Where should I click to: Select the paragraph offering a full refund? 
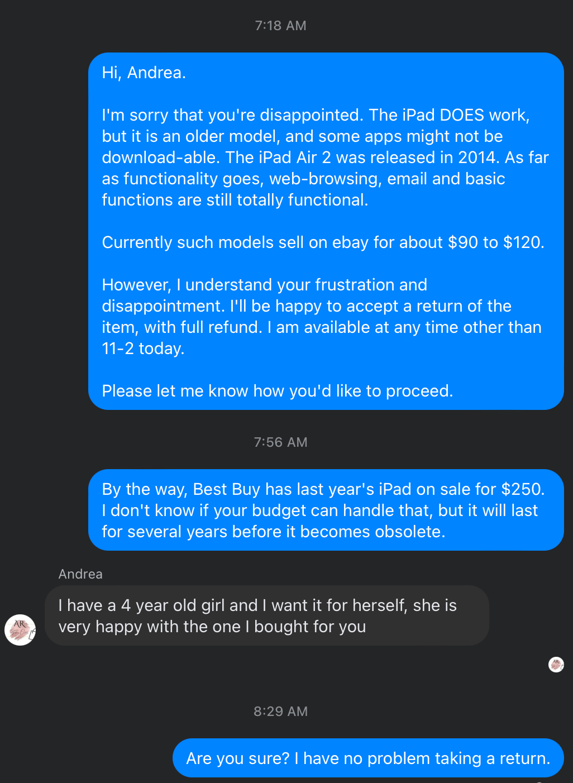[x=322, y=317]
